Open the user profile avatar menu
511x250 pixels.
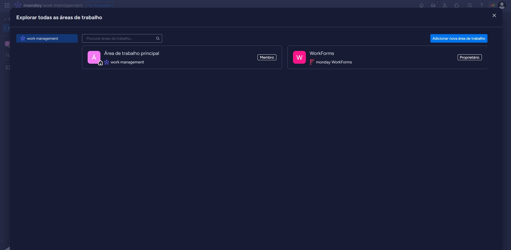[x=502, y=5]
